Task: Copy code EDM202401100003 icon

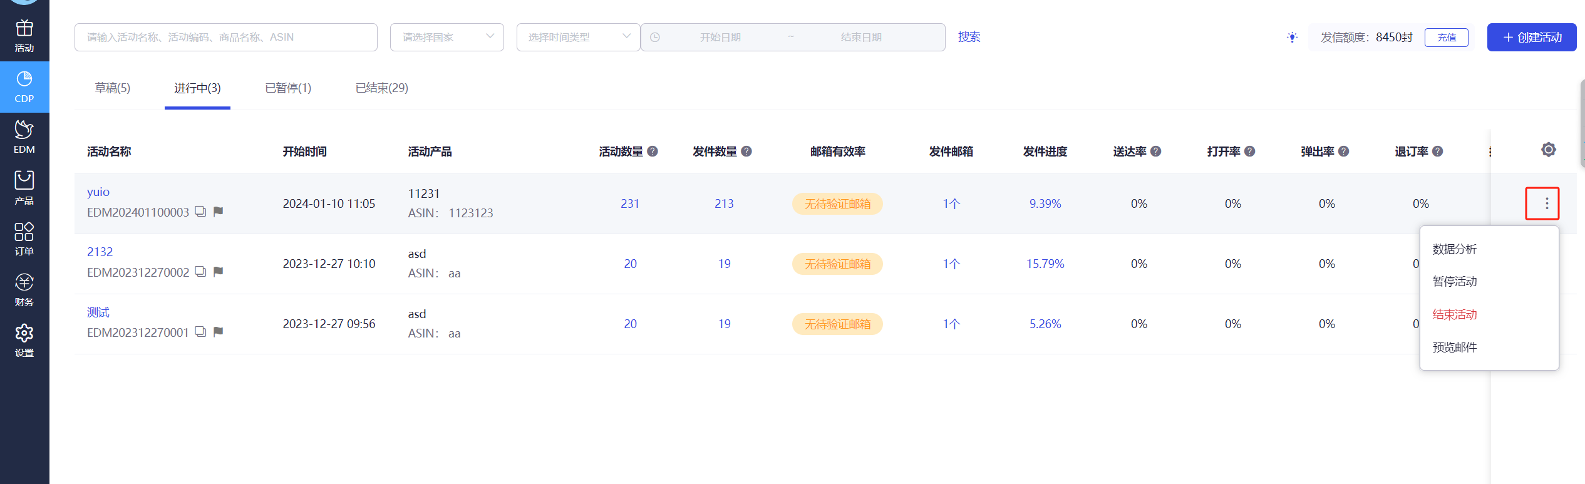Action: (200, 212)
